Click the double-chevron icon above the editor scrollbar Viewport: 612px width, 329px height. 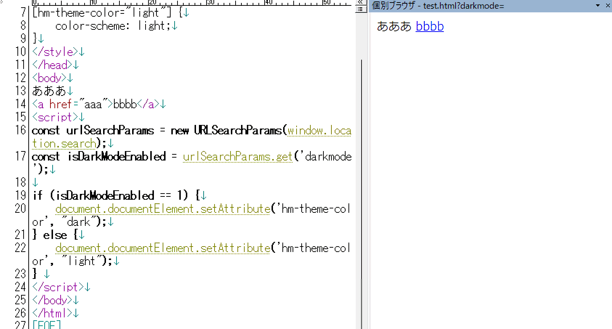(360, 2)
